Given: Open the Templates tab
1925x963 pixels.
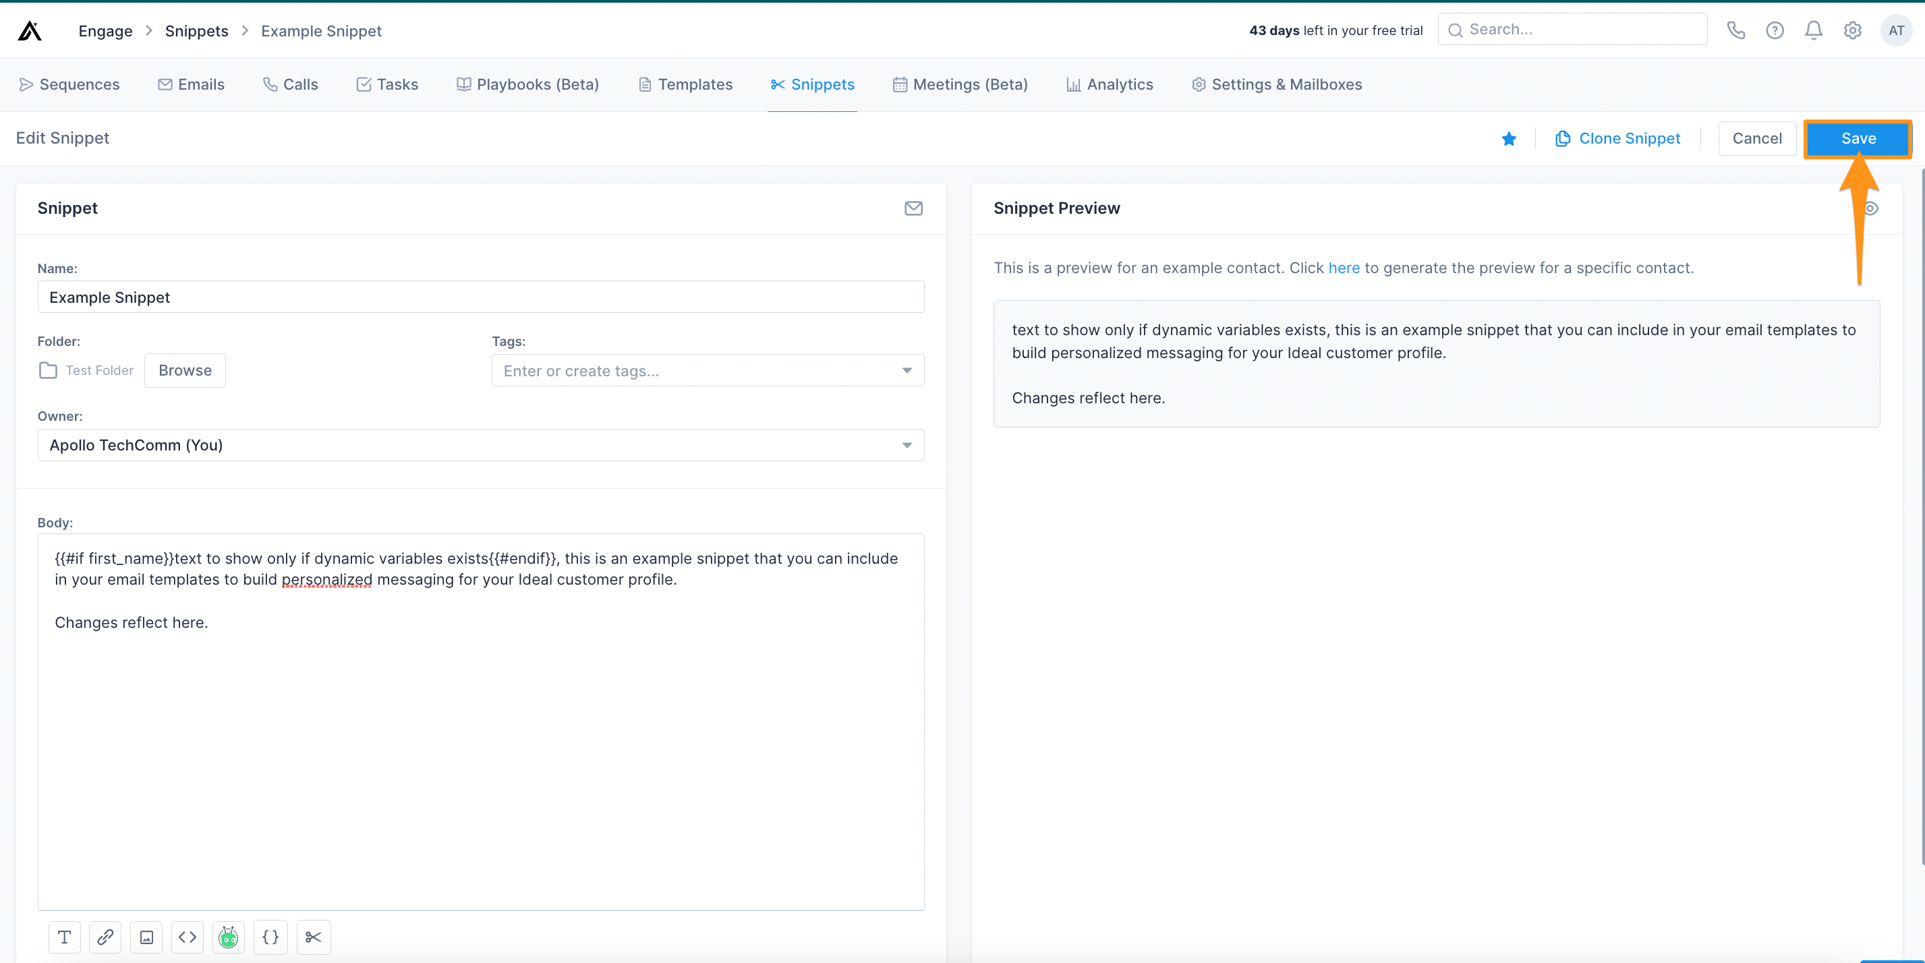Looking at the screenshot, I should click(x=685, y=84).
